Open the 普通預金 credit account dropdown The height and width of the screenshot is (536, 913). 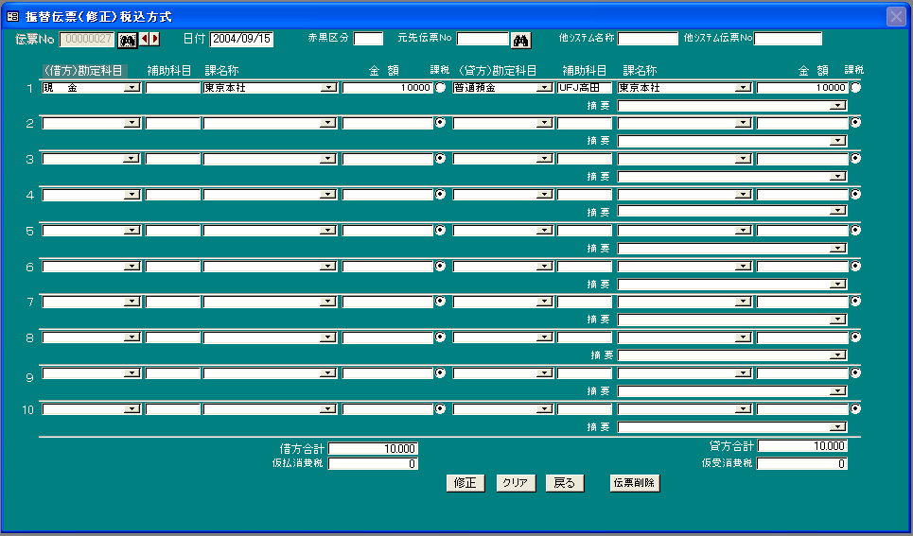coord(544,88)
